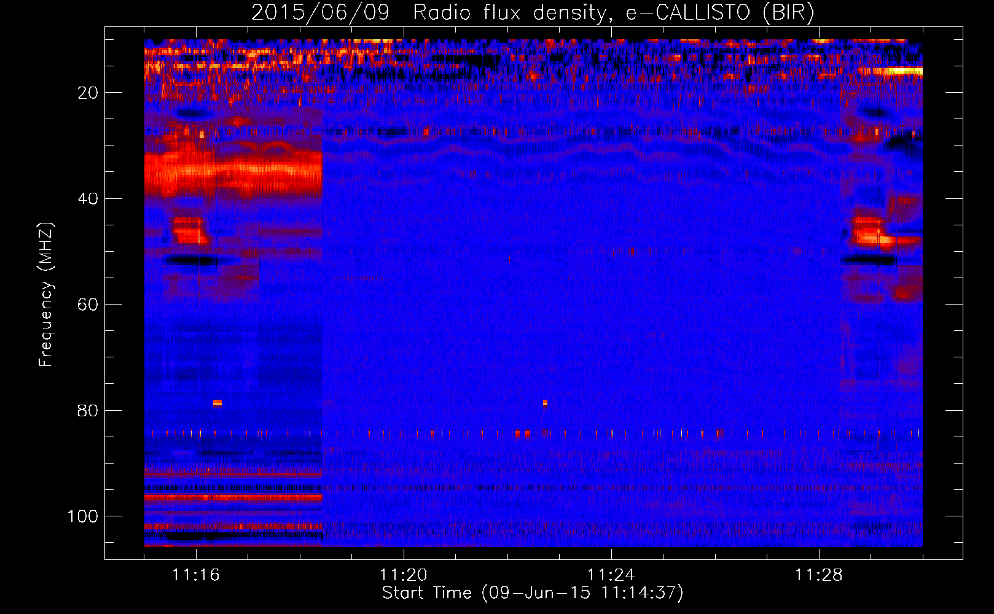
Task: Click the '11:28' time tick label
Action: coord(819,575)
